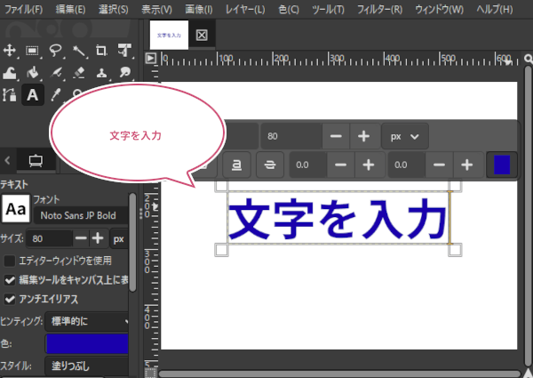Open the px unit dropdown on the canvas toolbar
The height and width of the screenshot is (378, 533).
pyautogui.click(x=404, y=136)
